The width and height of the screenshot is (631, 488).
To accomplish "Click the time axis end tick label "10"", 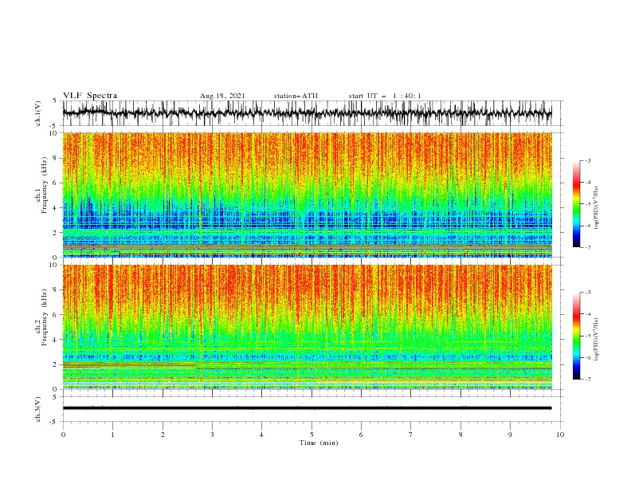I will coord(560,435).
